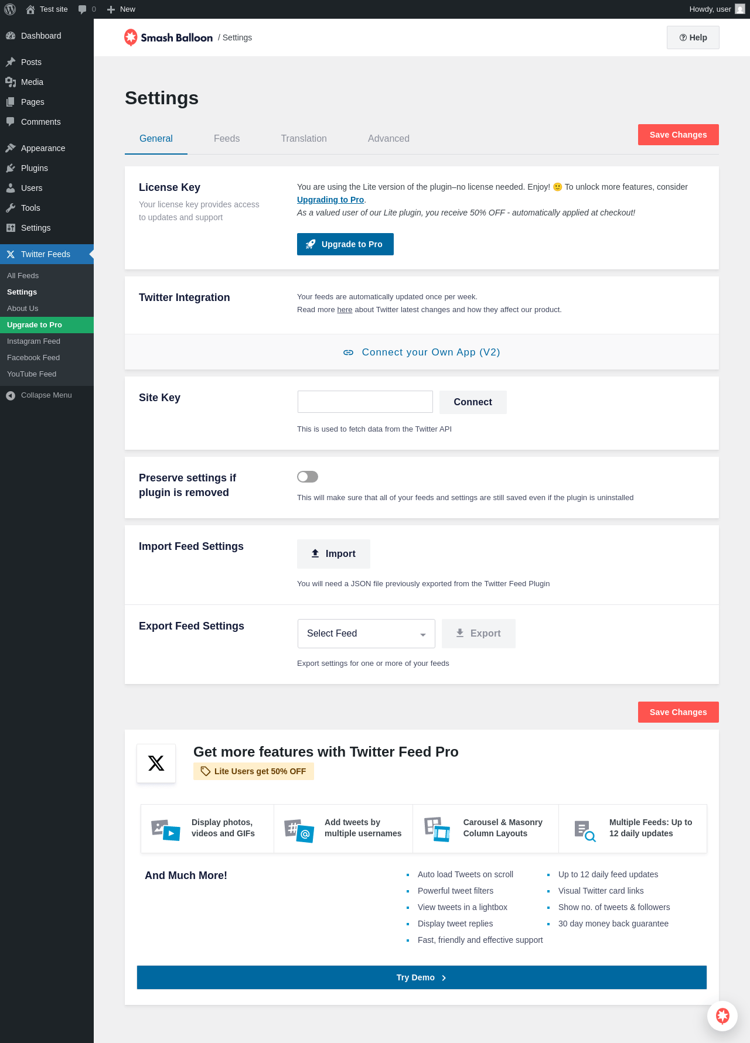Viewport: 750px width, 1043px height.
Task: Click the '30 day money back guarantee' text
Action: tap(613, 924)
